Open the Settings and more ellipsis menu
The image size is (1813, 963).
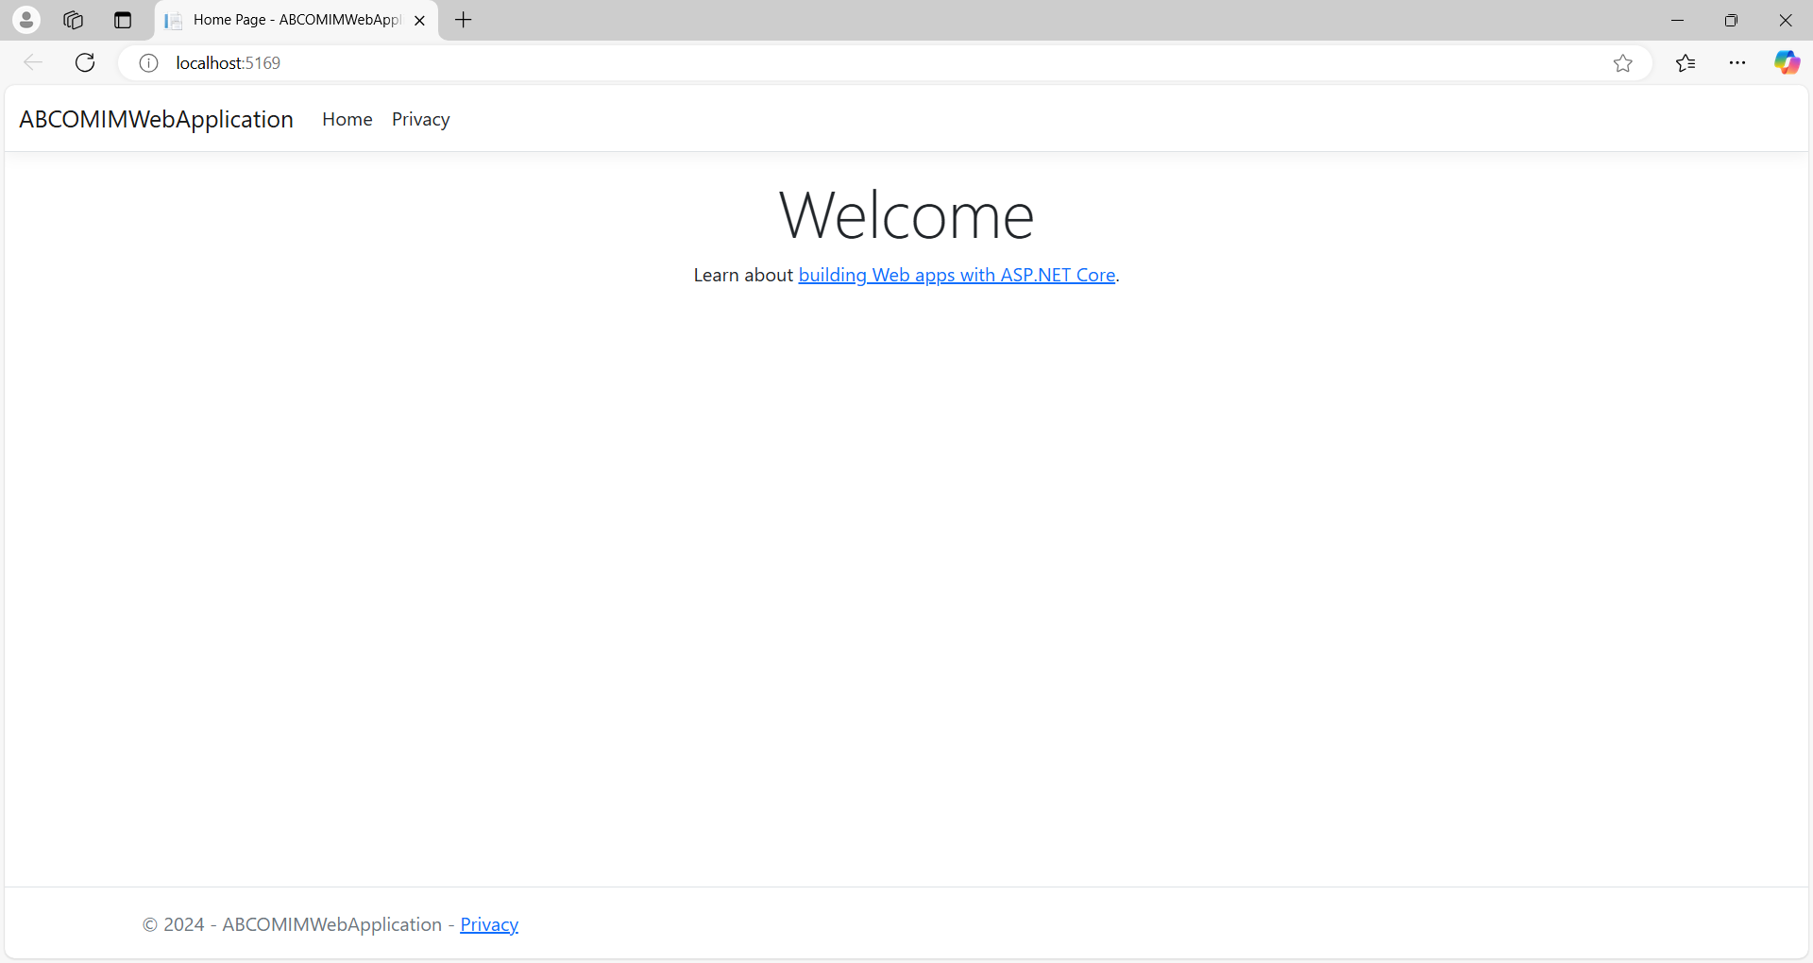click(x=1737, y=63)
